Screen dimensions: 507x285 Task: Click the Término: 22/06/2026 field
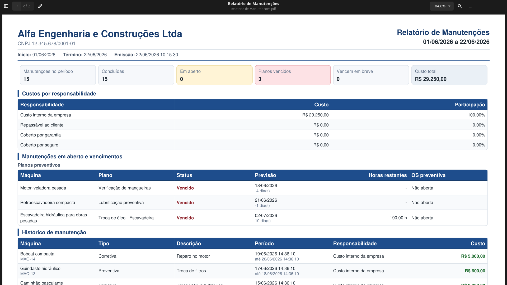(85, 55)
